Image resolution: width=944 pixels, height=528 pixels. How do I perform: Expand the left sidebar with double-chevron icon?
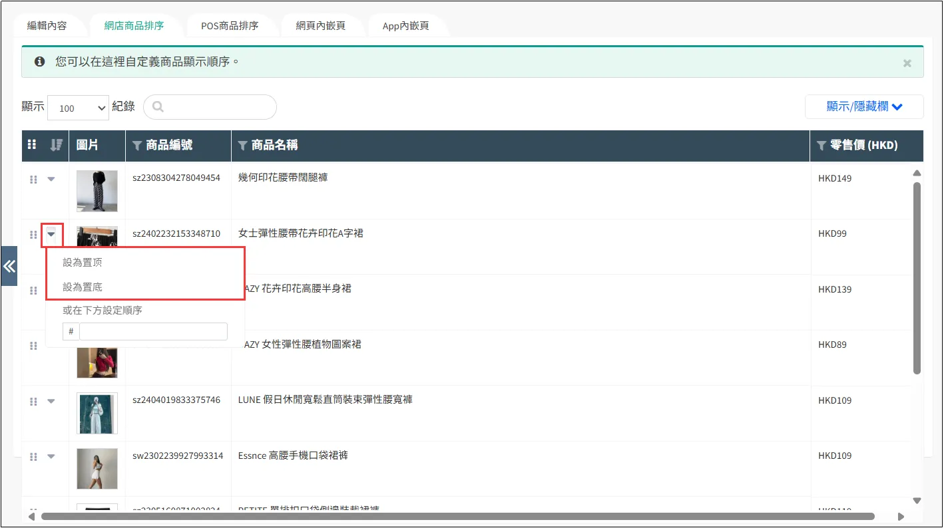coord(9,266)
